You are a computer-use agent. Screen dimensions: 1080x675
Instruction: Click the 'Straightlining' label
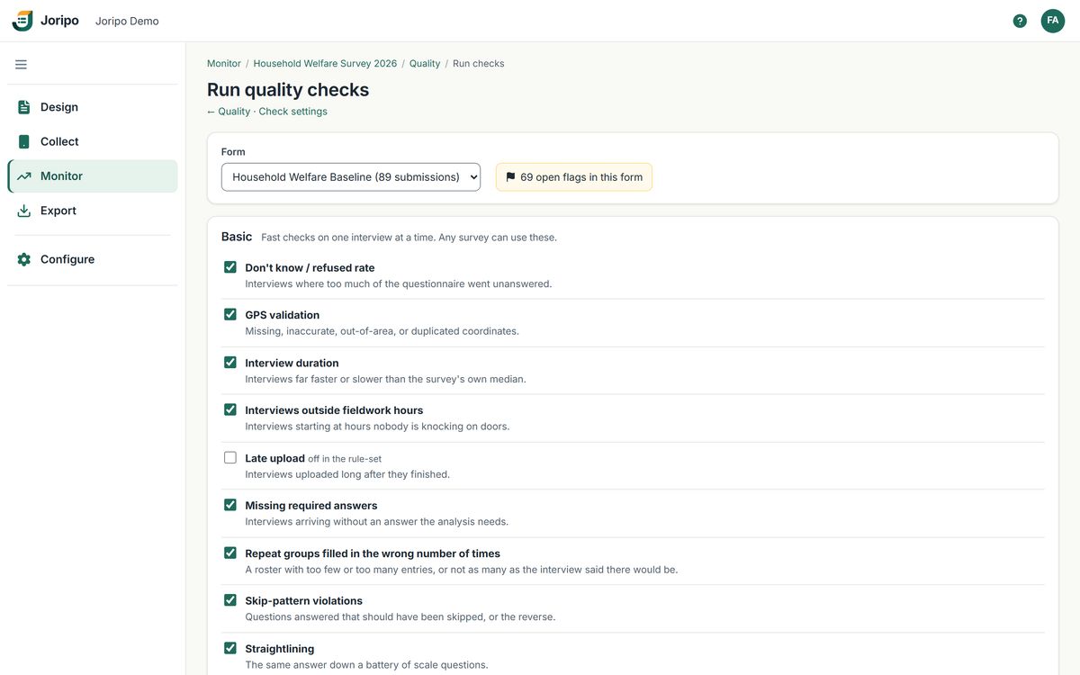[x=280, y=649]
